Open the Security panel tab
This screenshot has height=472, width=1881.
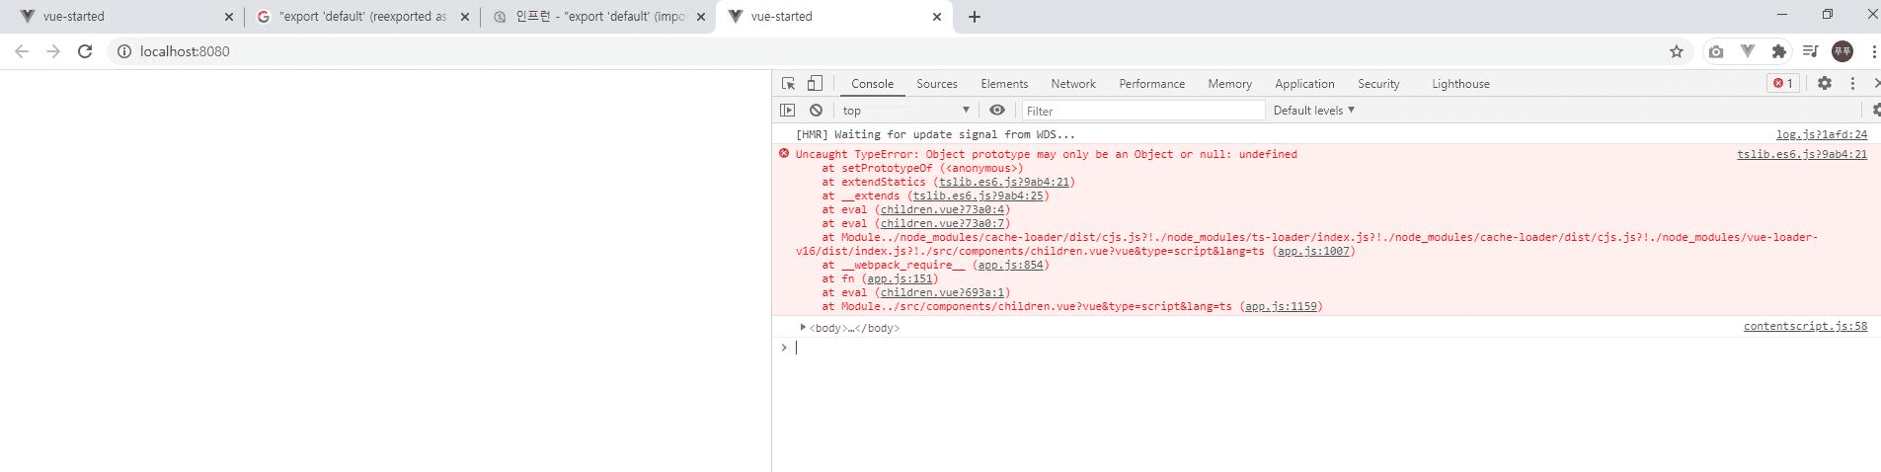pyautogui.click(x=1378, y=84)
